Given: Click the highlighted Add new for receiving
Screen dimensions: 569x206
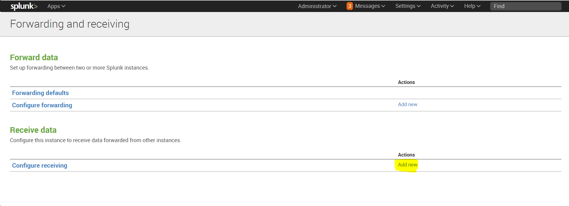Looking at the screenshot, I should [x=407, y=165].
